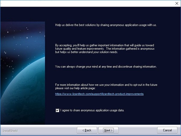
Task: Click the 'I agree to share anonymous application usage data' label
Action: 92,110
